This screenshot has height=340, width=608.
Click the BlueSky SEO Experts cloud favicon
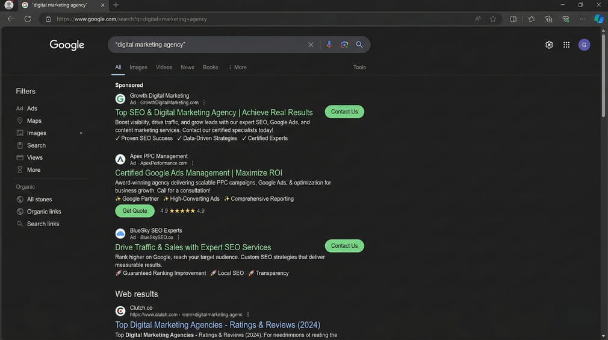pyautogui.click(x=120, y=233)
